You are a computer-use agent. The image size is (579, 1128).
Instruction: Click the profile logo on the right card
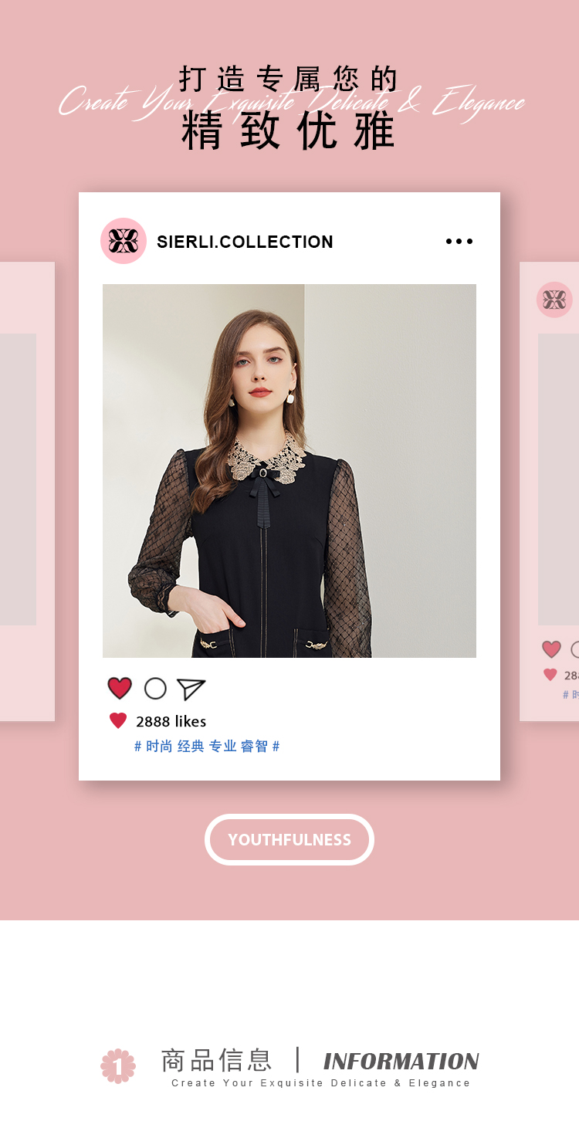click(554, 300)
